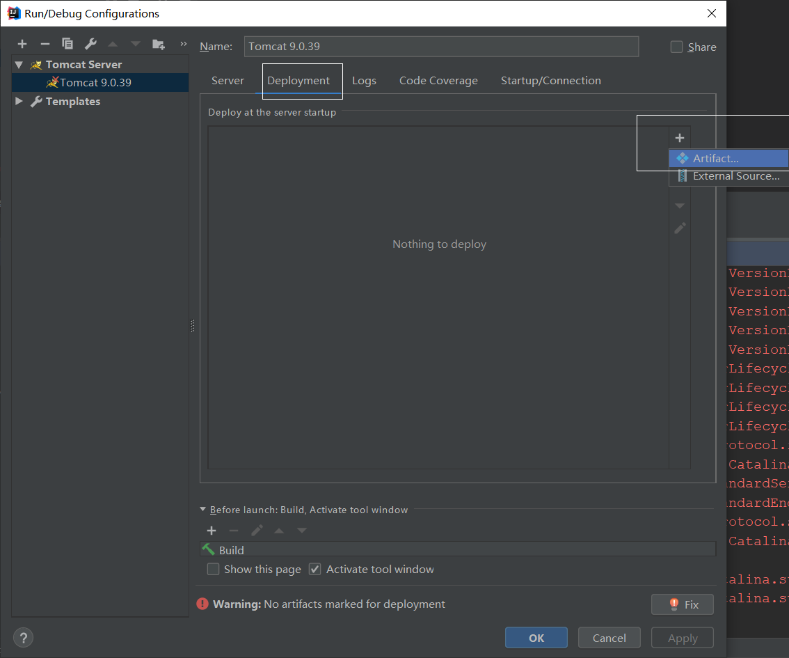789x658 pixels.
Task: Click the green Build hammer icon
Action: [208, 549]
